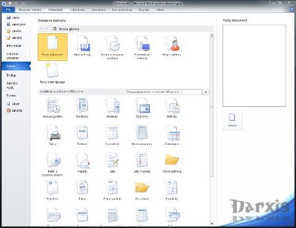Click the Plik ribbon tab
Viewport: 296px width, 228px height.
[8, 10]
